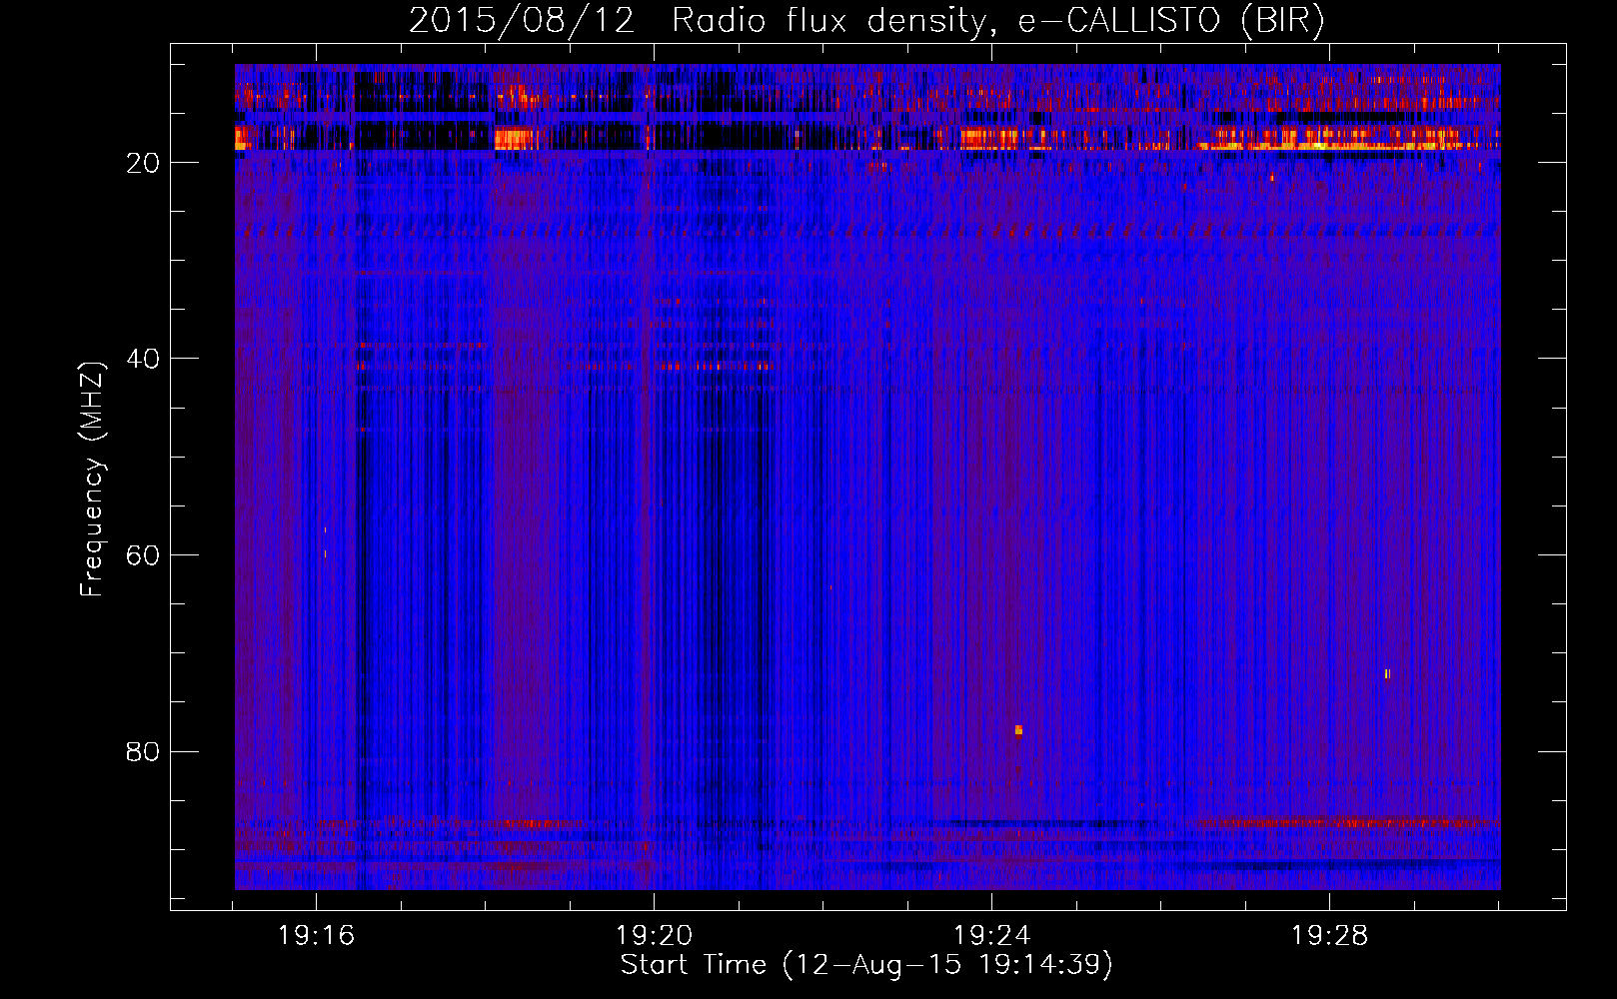Click the 'Start Time (12-Aug-15 19:14:39)' label

point(866,965)
